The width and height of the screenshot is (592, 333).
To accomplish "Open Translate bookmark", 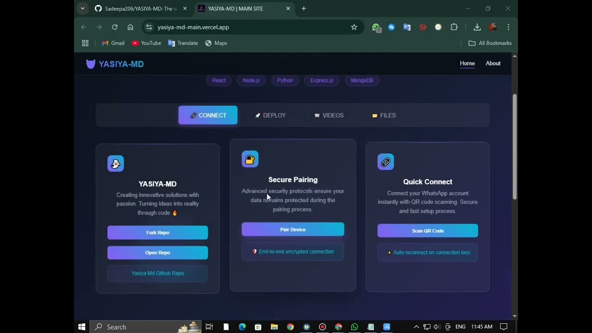I will (x=183, y=43).
